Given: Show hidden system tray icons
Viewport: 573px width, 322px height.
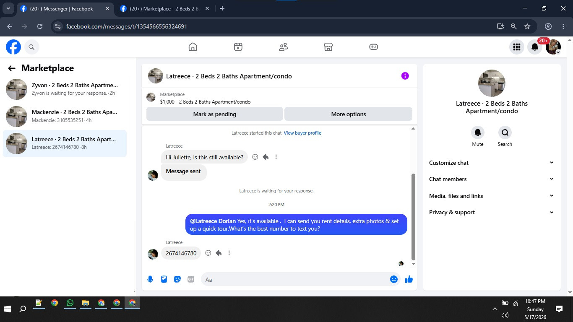Looking at the screenshot, I should coord(495,309).
